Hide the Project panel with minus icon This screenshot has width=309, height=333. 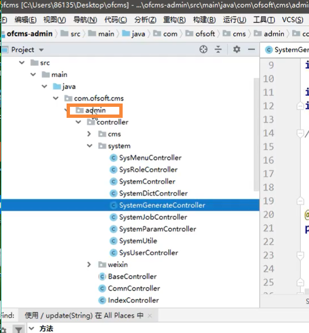(252, 49)
